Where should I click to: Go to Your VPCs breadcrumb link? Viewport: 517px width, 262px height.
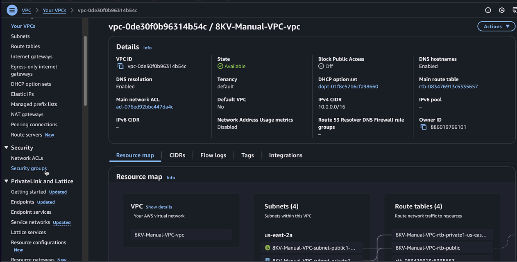click(x=54, y=10)
